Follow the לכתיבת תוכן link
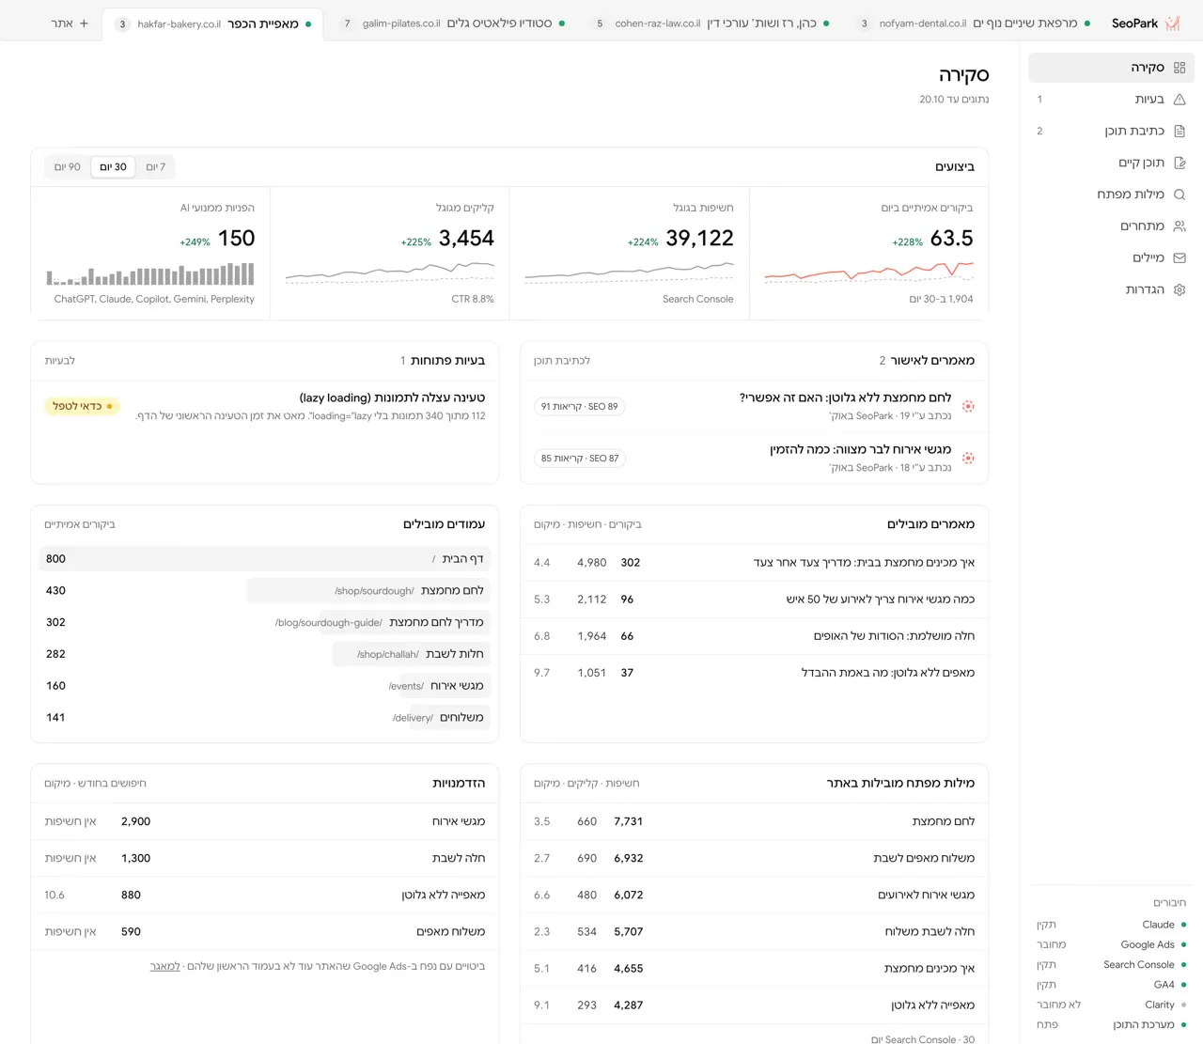The image size is (1203, 1044). point(562,361)
